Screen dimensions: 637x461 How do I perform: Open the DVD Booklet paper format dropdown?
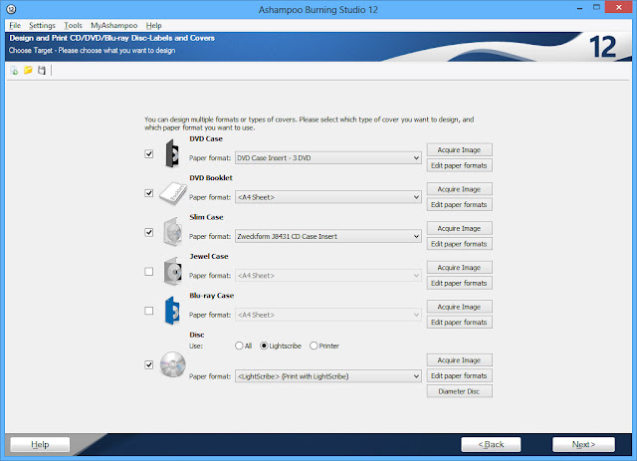point(327,197)
